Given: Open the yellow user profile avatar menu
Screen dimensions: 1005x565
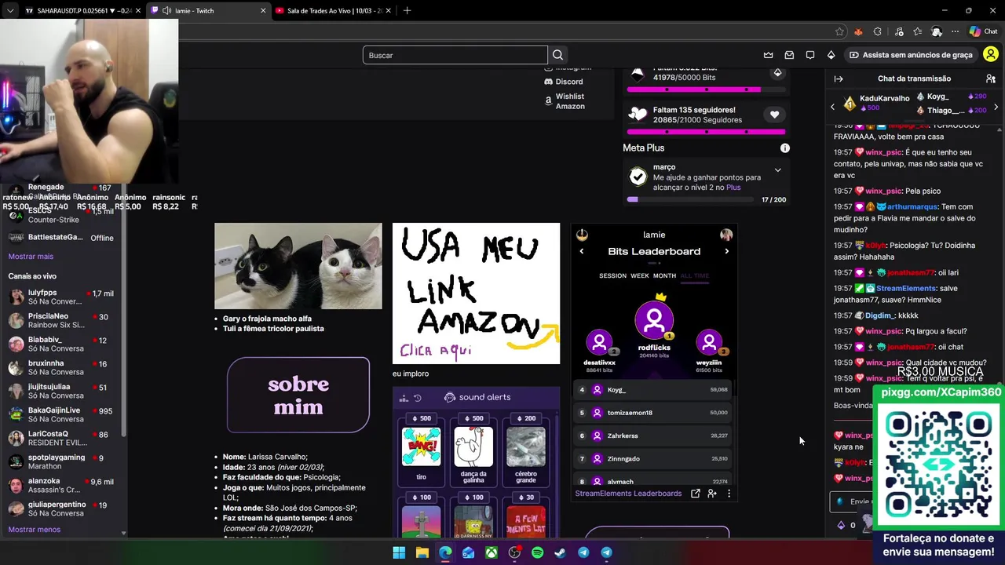Looking at the screenshot, I should (990, 55).
